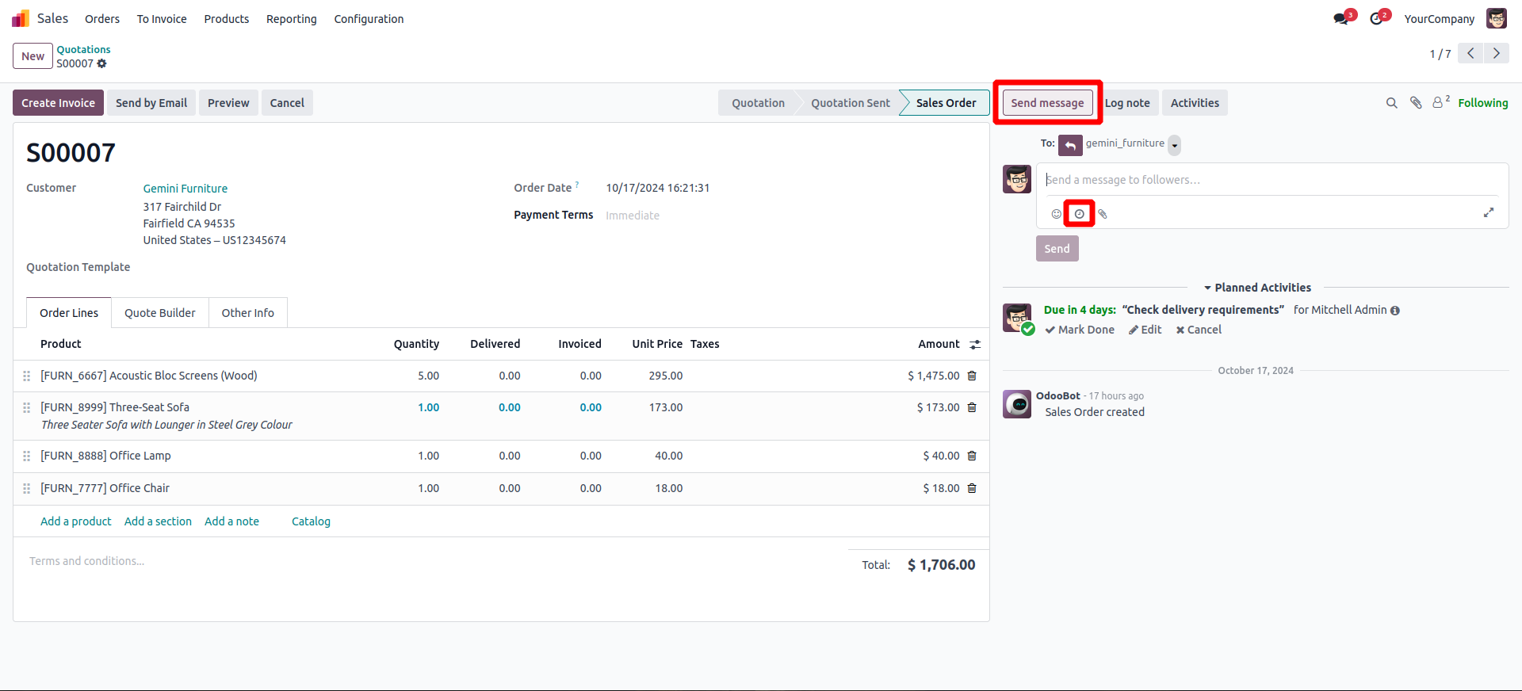Switch chatter to Log note
This screenshot has height=691, width=1522.
(1127, 103)
